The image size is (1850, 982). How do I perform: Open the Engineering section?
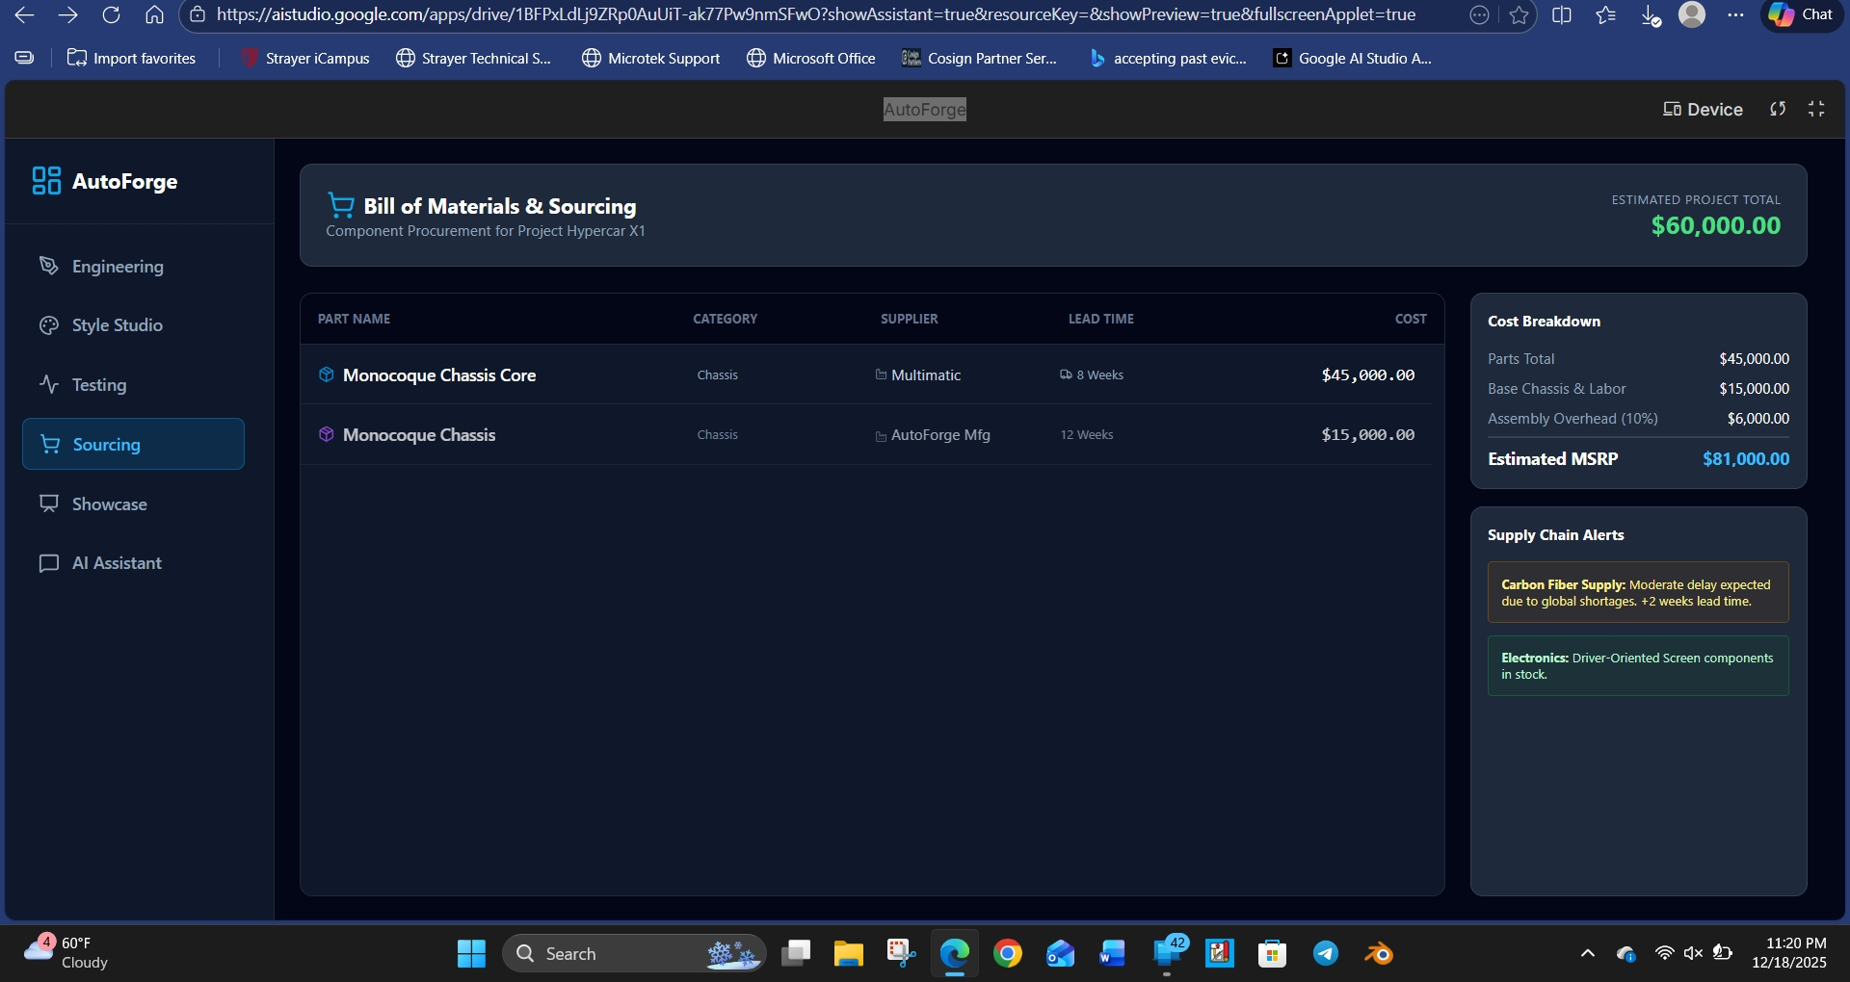(117, 267)
